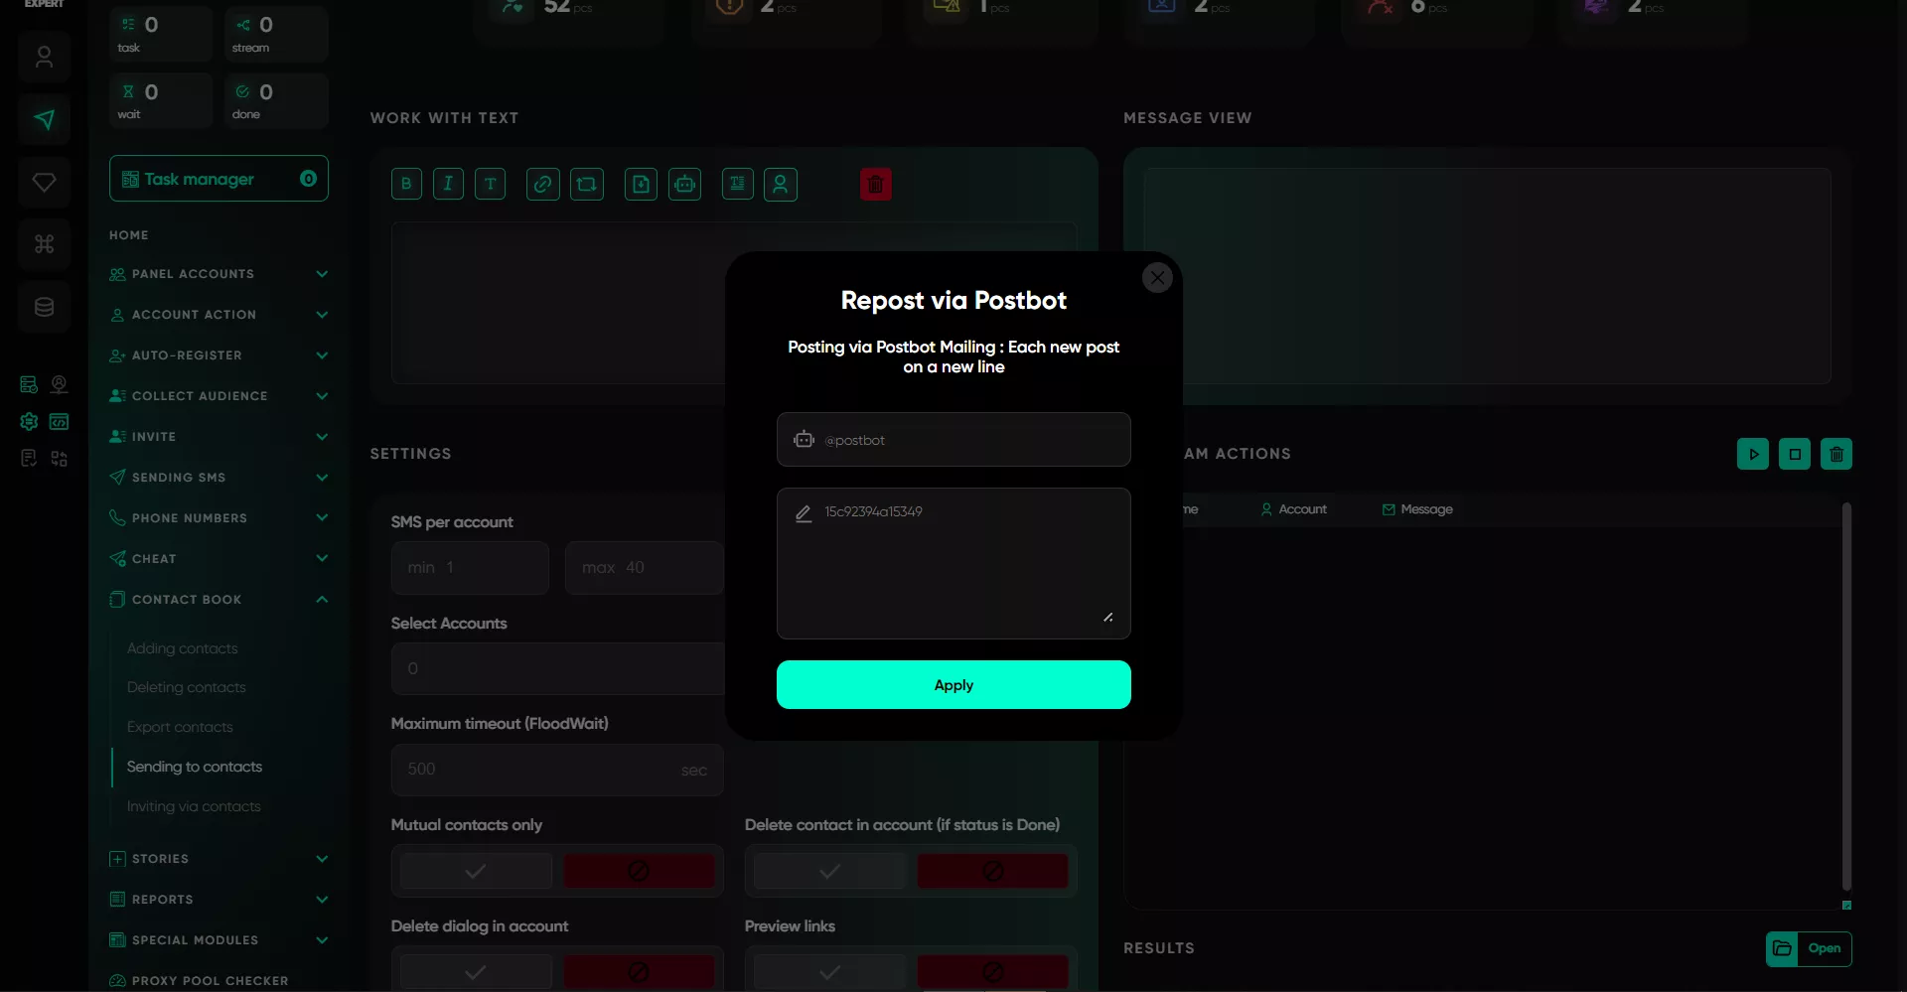Close the Repost via Postbot dialog
The image size is (1907, 992).
(x=1157, y=277)
